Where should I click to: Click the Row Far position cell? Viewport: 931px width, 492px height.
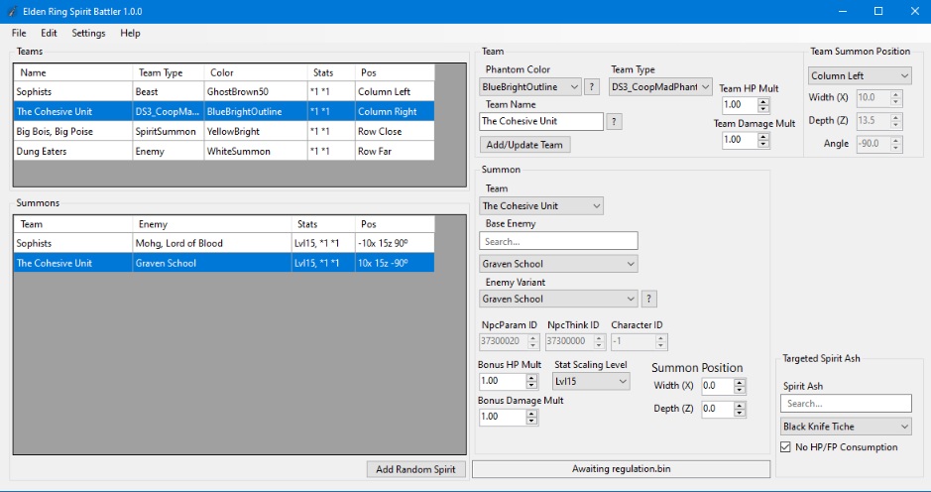pos(395,151)
